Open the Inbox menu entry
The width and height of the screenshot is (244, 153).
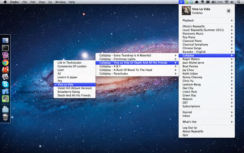click(x=207, y=116)
